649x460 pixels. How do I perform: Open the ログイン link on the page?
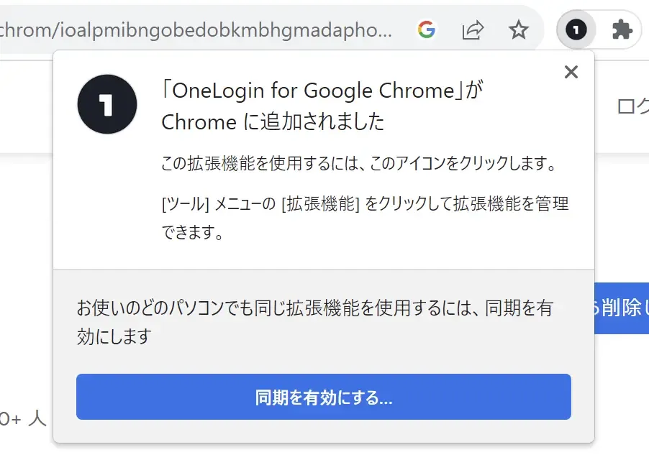(633, 105)
